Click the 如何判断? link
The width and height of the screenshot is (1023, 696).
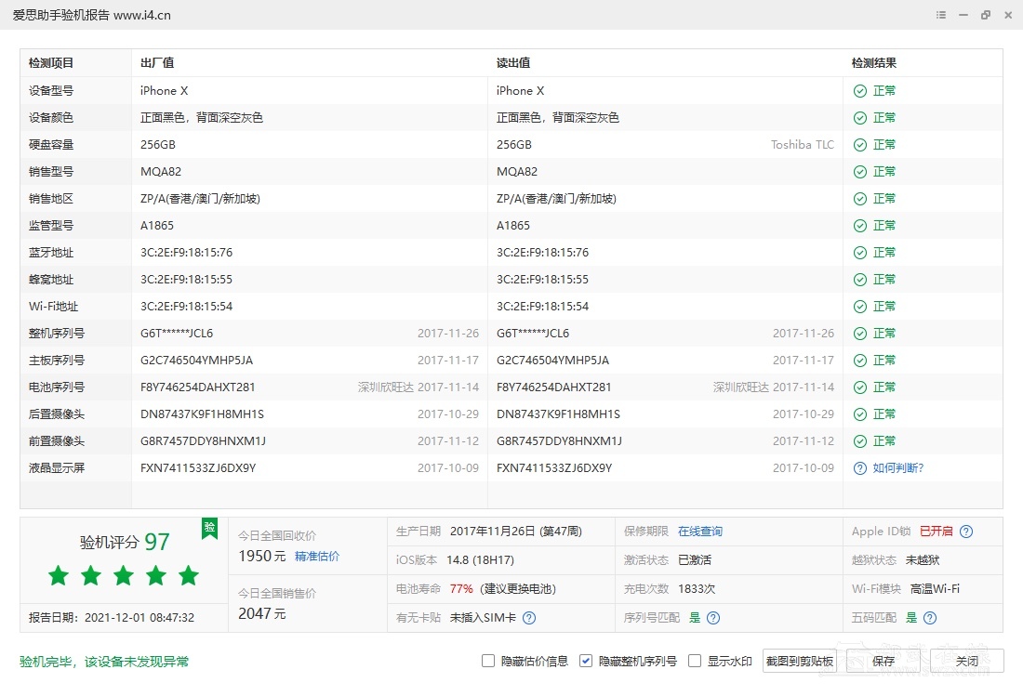coord(898,468)
